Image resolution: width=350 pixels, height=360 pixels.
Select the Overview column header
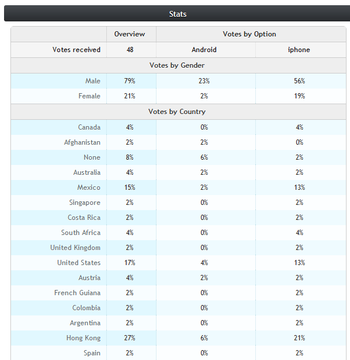coord(129,34)
